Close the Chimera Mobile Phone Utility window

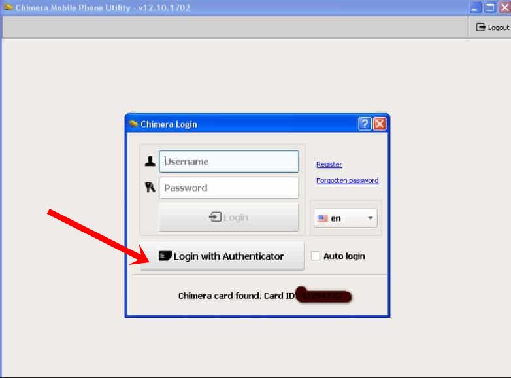[x=505, y=7]
